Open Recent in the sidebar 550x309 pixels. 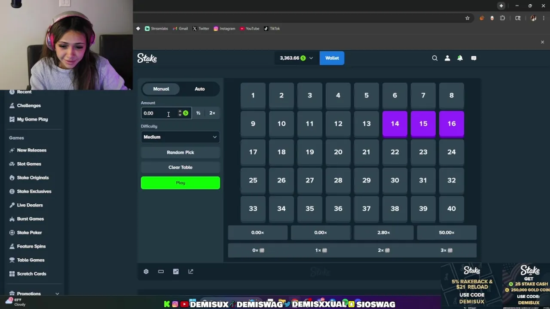(24, 92)
